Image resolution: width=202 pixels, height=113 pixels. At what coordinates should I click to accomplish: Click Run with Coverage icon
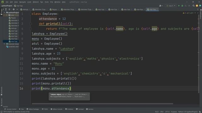(x=186, y=6)
